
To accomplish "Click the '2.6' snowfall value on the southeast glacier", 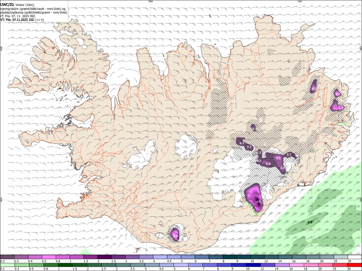I will pyautogui.click(x=259, y=201).
